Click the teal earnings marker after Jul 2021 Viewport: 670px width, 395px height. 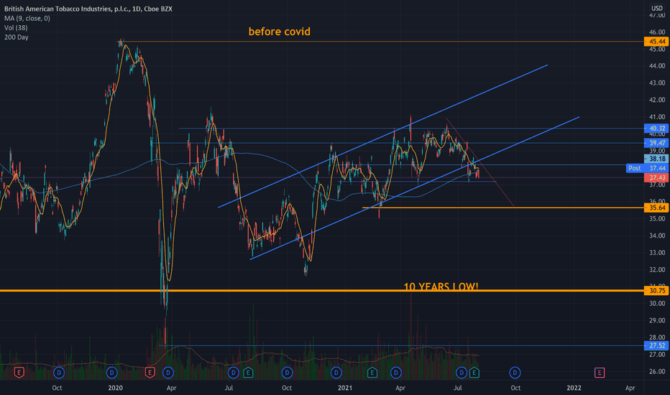point(474,373)
